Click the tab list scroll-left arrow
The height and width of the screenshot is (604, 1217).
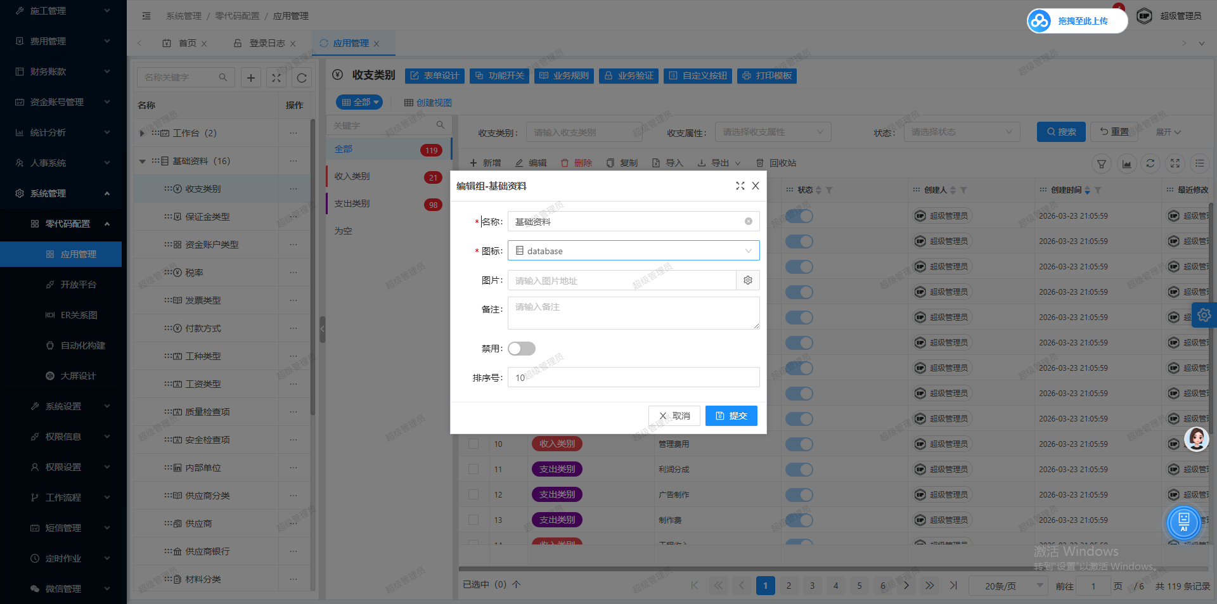139,43
